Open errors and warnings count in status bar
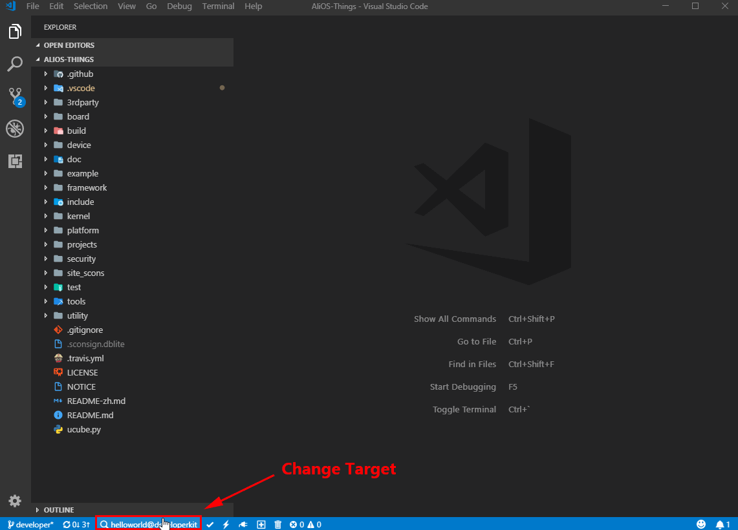Viewport: 738px width, 530px height. click(305, 524)
